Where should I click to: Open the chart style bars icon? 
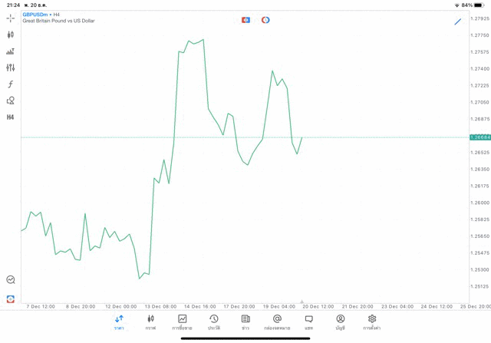point(11,51)
